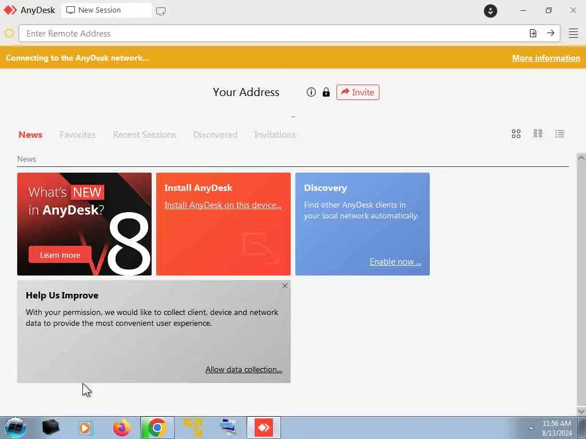Click Enable now on Discovery card
Screen dimensions: 586x439
click(x=395, y=262)
